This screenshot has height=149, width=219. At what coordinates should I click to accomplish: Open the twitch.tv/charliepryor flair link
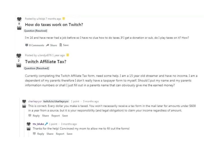56,101
